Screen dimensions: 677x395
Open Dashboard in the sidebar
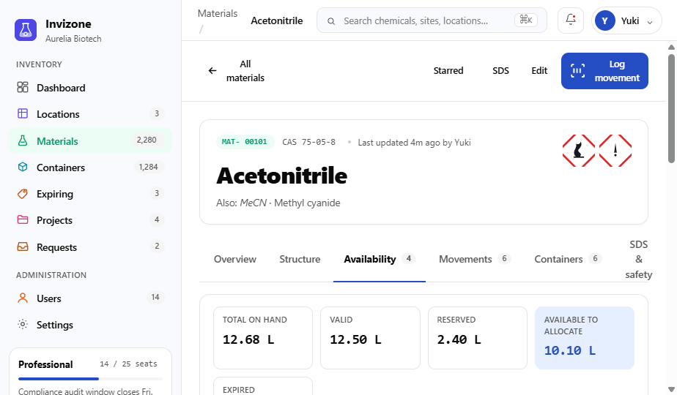coord(90,88)
